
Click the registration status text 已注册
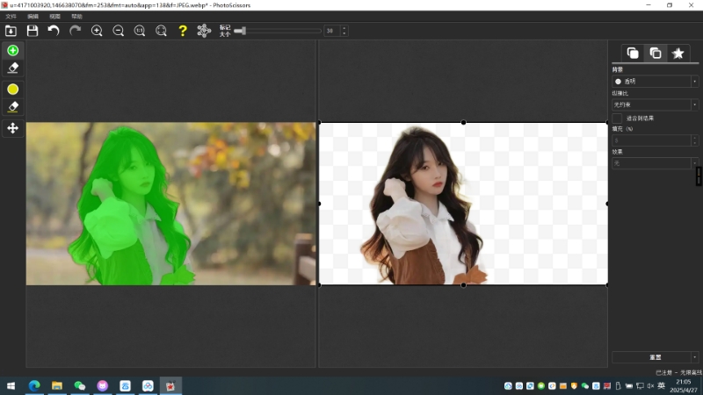[664, 372]
